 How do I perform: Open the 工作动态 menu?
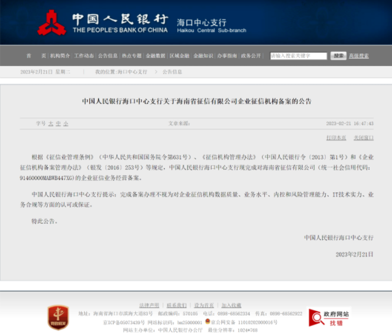coord(84,56)
